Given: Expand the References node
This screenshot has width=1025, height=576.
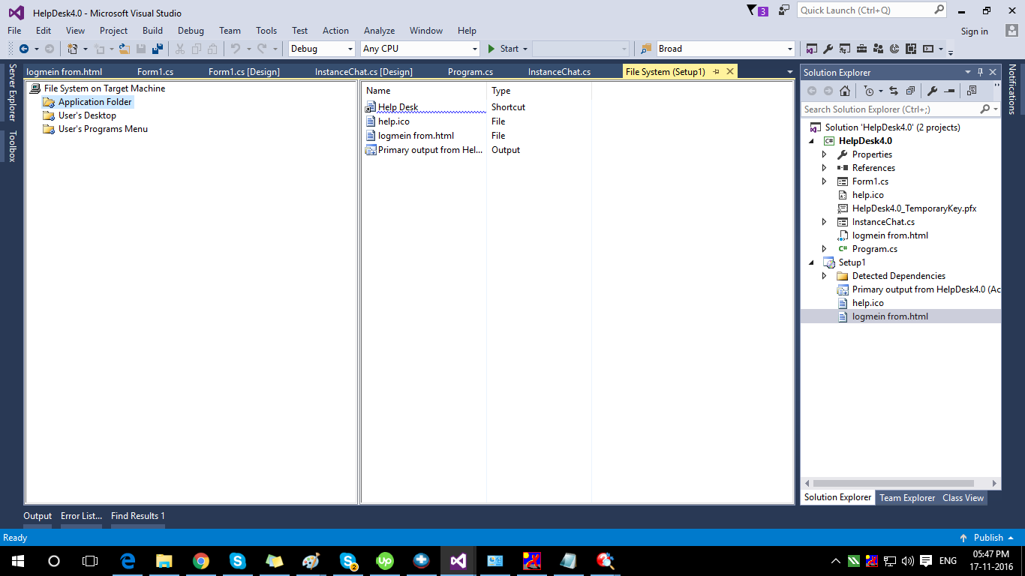Looking at the screenshot, I should (x=825, y=168).
